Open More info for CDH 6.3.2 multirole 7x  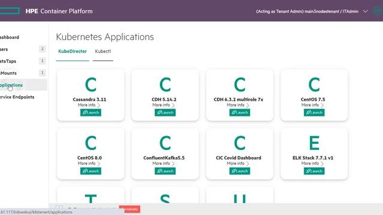238,105
